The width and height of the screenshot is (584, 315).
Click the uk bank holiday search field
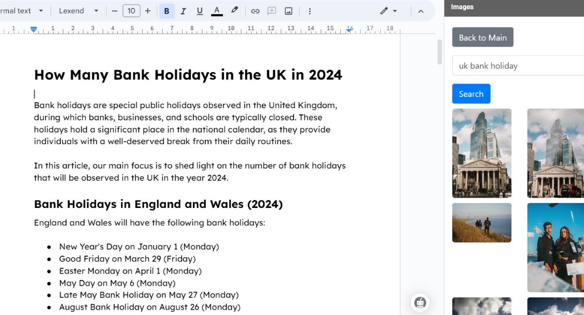pos(518,66)
